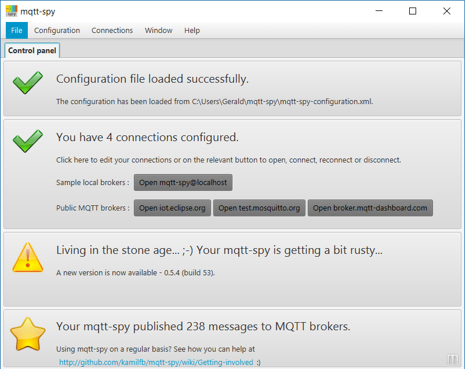Open the iot.eclipse.org broker connection
Viewport: 466px width, 369px height.
pos(172,208)
